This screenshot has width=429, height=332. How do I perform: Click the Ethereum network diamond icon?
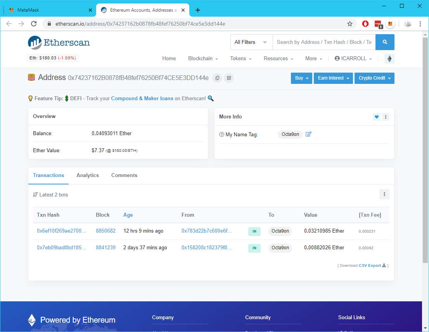pyautogui.click(x=389, y=59)
